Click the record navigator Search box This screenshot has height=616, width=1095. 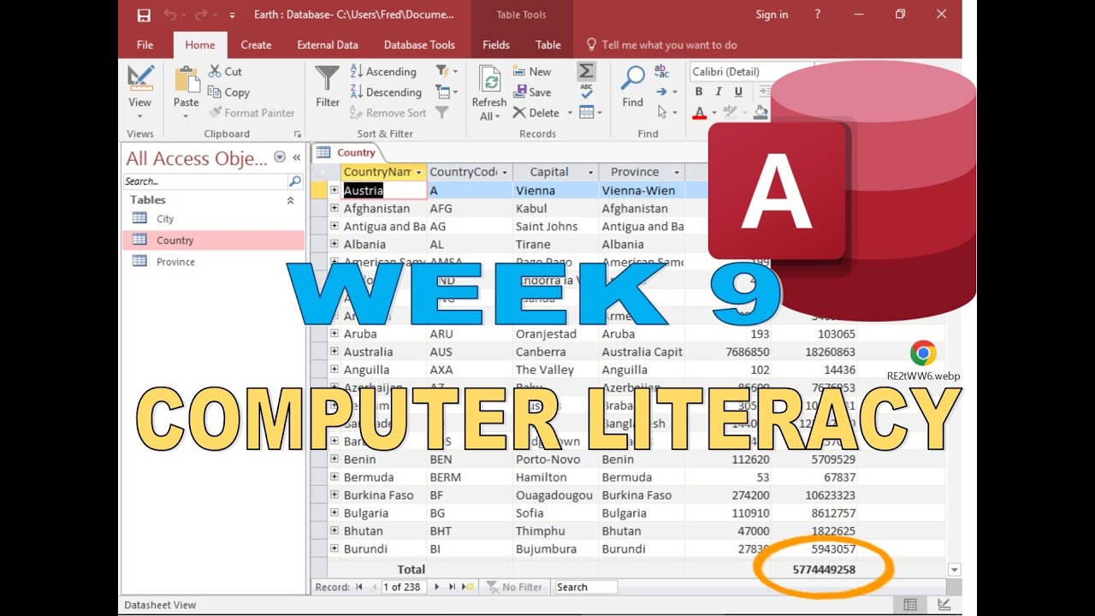click(586, 587)
